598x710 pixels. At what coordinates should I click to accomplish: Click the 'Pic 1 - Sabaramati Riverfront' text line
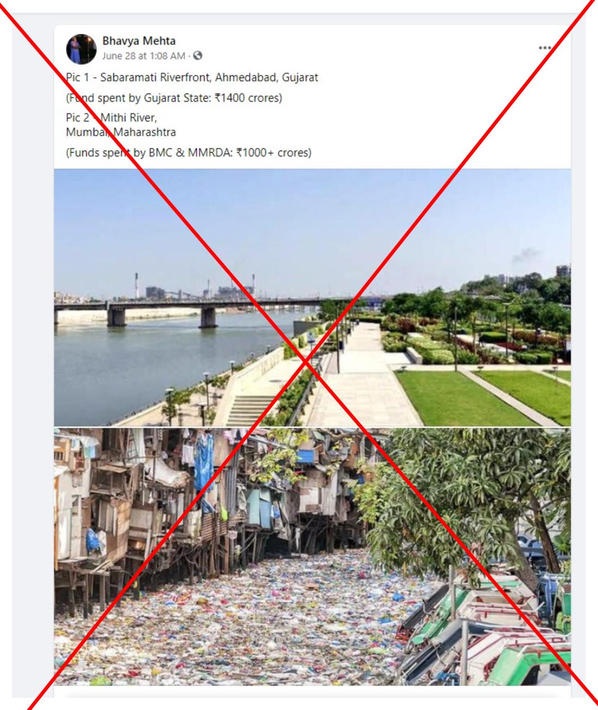(192, 78)
